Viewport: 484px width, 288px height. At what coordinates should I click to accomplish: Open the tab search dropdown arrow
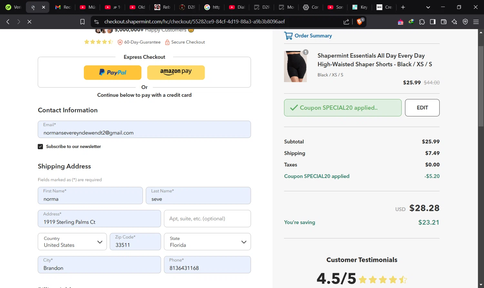pos(428,7)
